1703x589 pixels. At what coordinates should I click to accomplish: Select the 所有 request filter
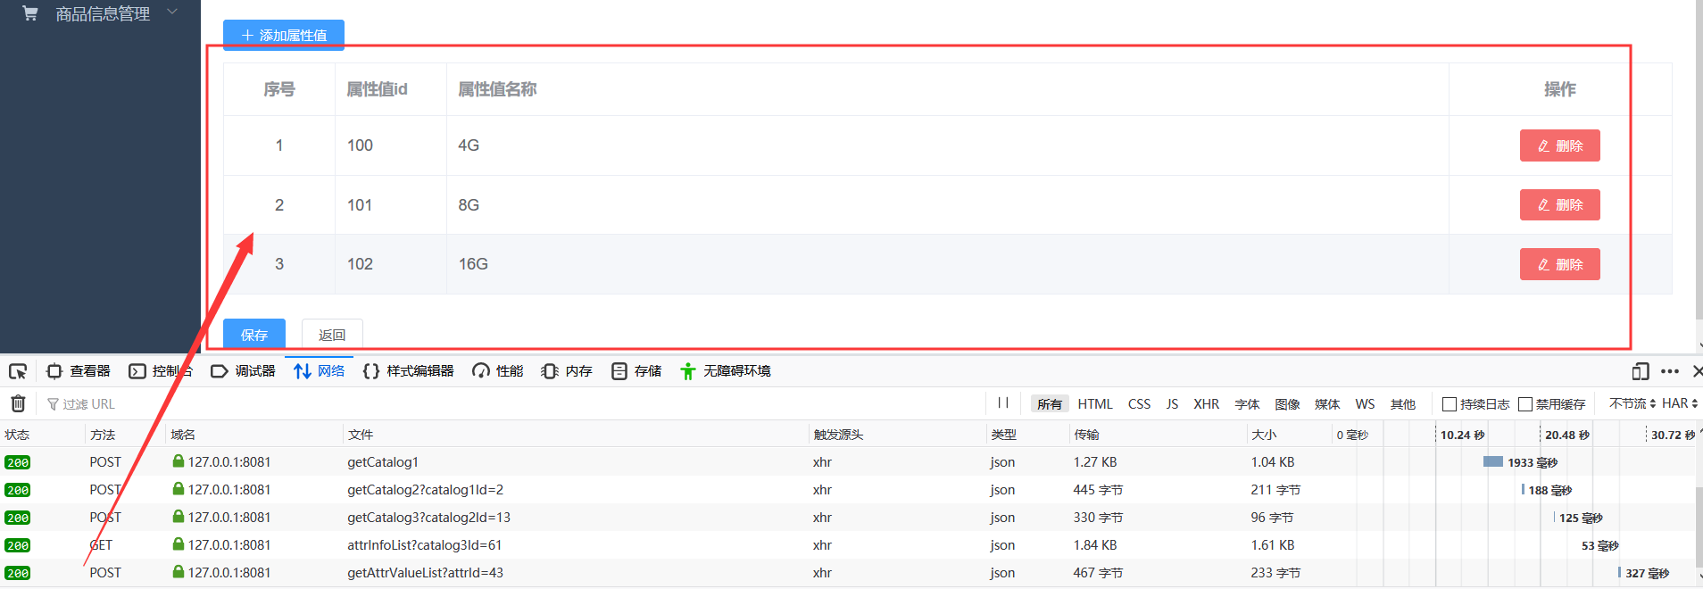pyautogui.click(x=1050, y=404)
